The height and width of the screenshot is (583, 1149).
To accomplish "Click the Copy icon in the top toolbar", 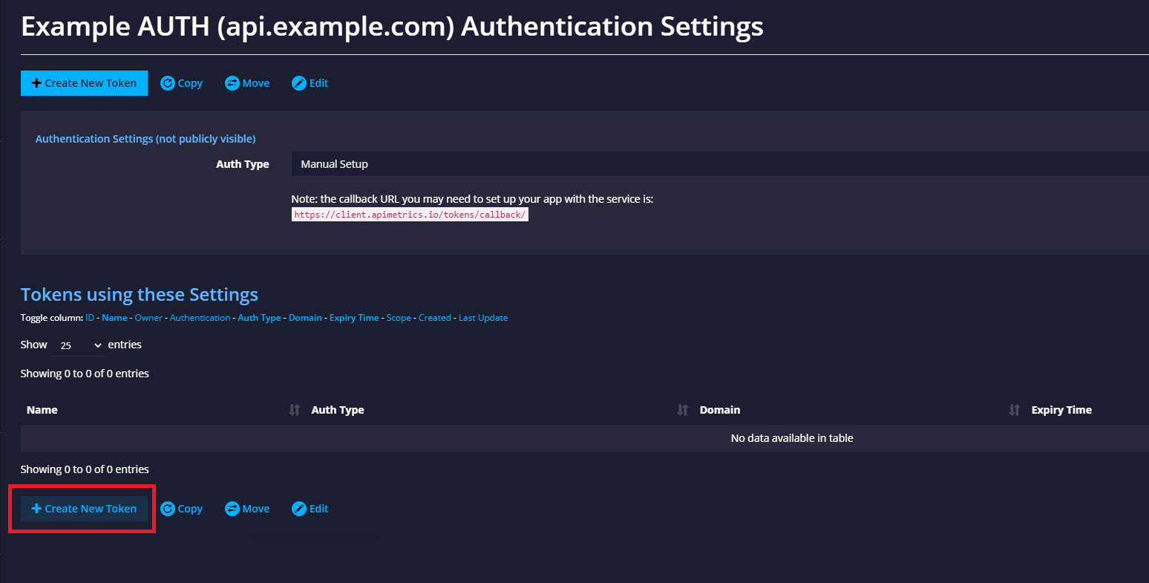I will tap(168, 83).
